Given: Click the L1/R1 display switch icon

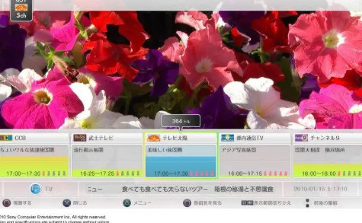Looking at the screenshot, I should (246, 203).
